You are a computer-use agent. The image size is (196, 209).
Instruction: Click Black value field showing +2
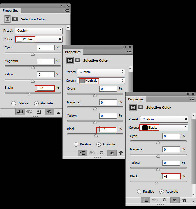tap(108, 129)
